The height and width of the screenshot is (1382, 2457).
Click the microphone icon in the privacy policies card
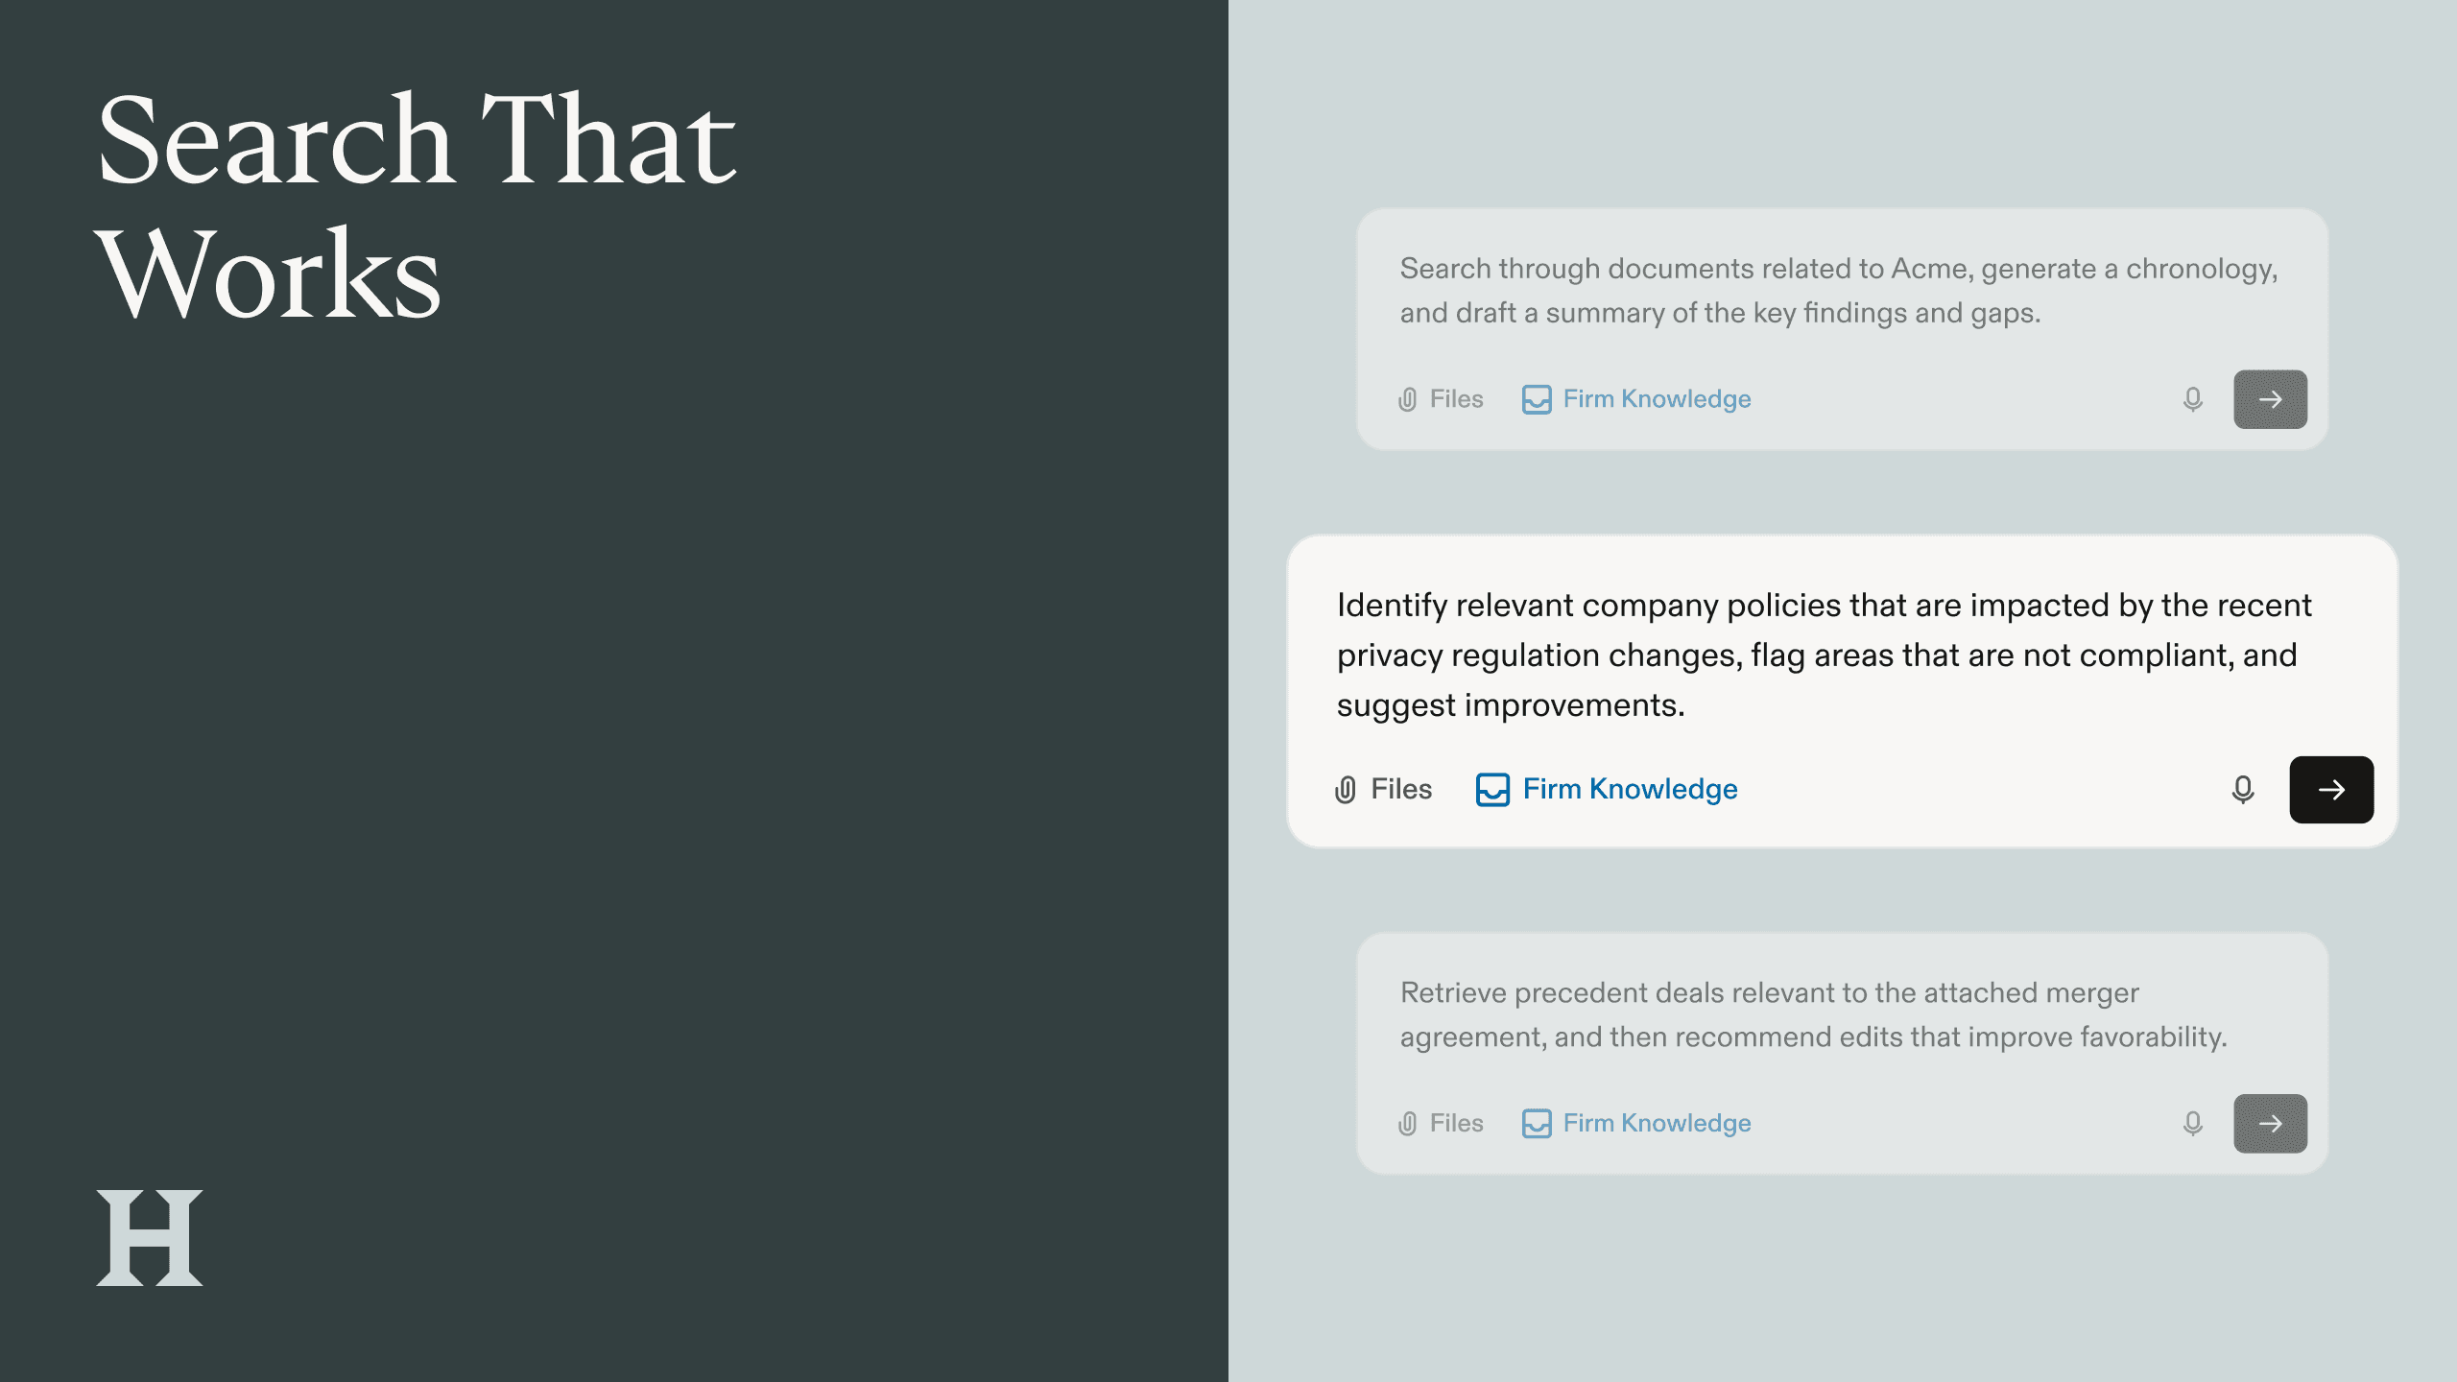tap(2242, 790)
